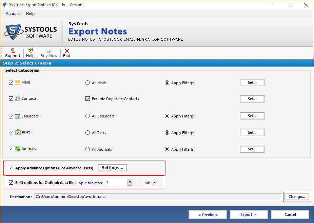Toggle Split options for Outlook data file

click(11, 183)
